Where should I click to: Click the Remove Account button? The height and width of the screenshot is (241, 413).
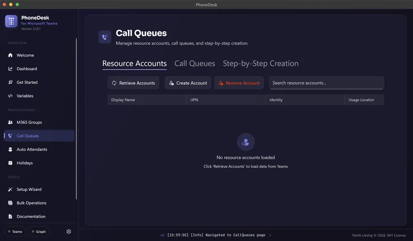click(239, 83)
